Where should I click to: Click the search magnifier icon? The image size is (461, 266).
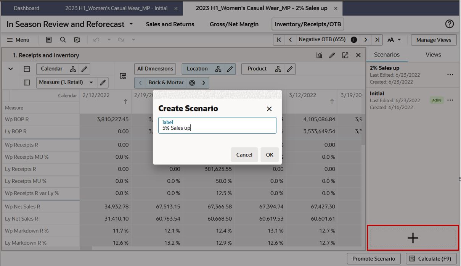63,40
